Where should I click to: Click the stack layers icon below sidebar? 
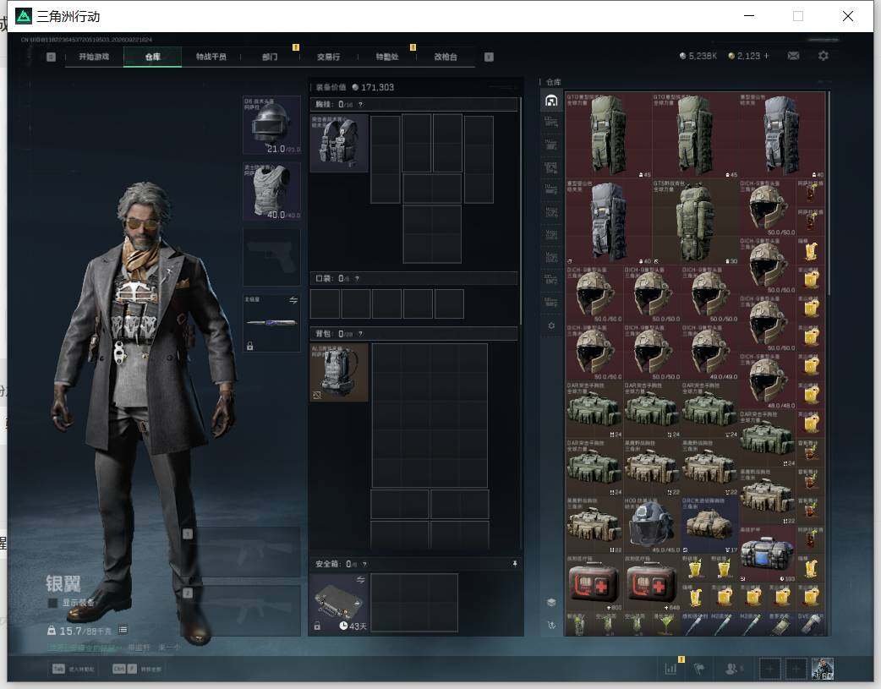click(x=551, y=602)
